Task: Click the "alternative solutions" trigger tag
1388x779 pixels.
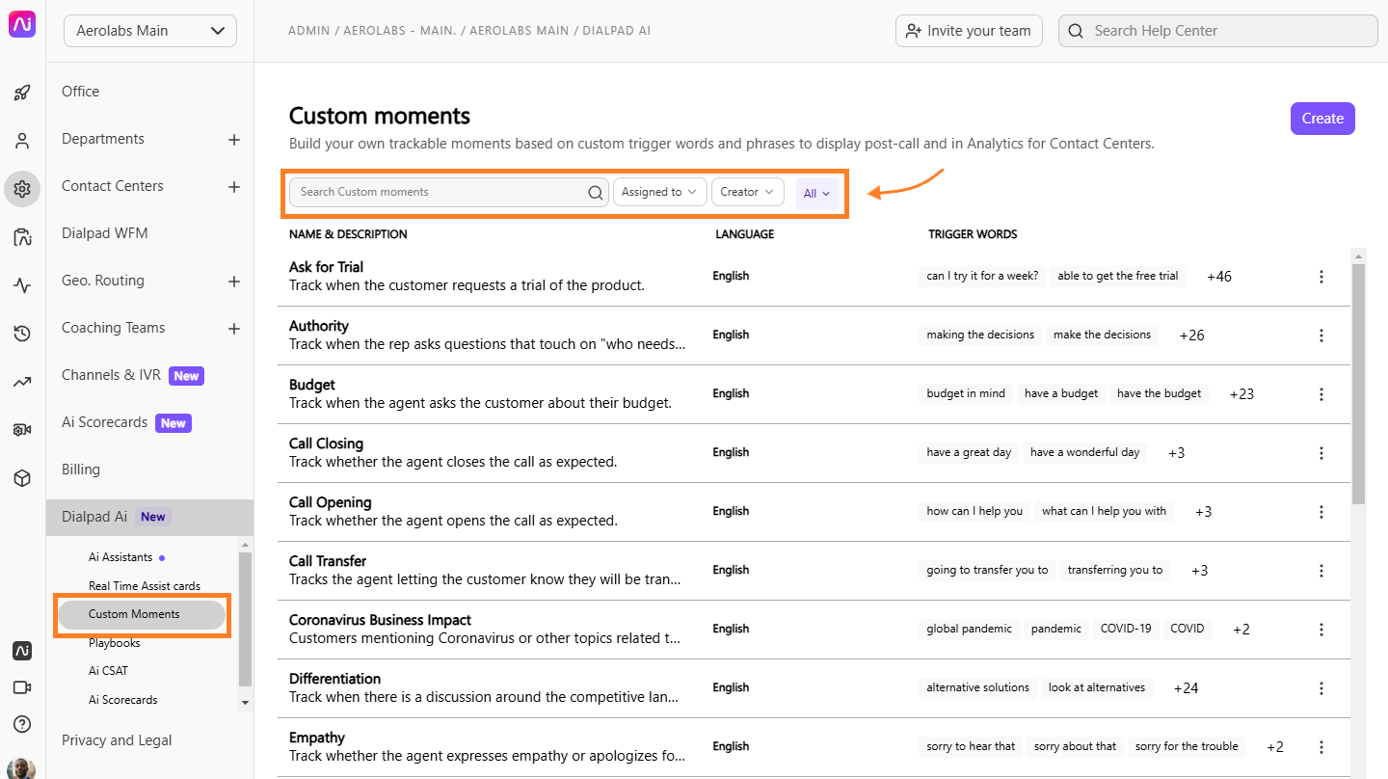Action: coord(978,687)
